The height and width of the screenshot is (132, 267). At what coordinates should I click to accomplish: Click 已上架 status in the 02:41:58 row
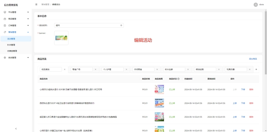(x=172, y=89)
